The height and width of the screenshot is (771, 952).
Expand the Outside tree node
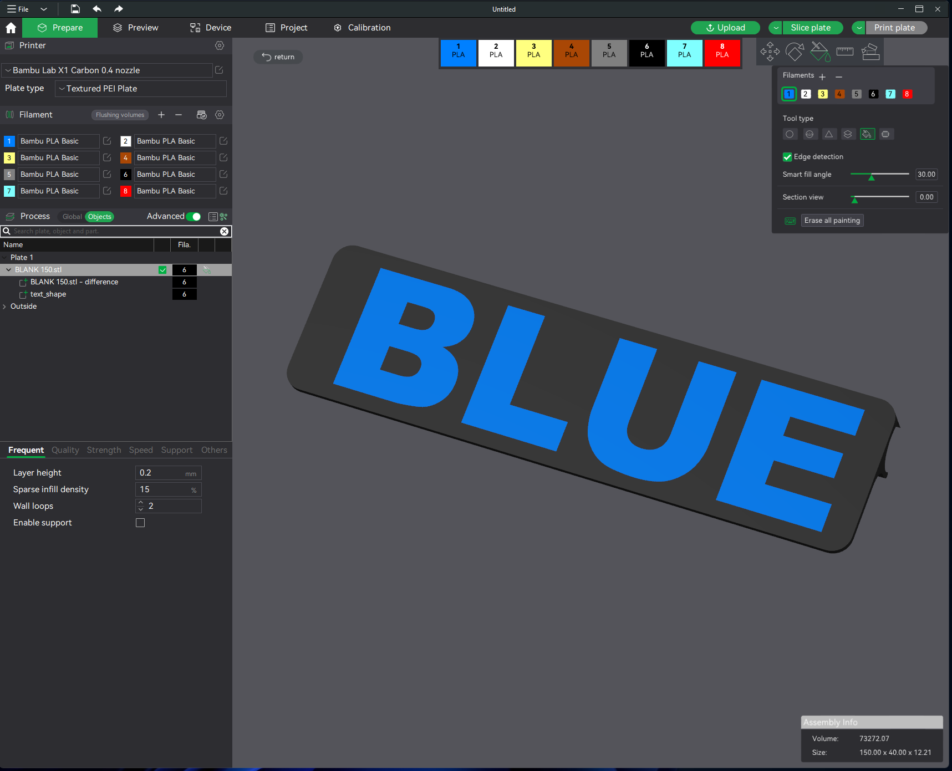click(5, 307)
